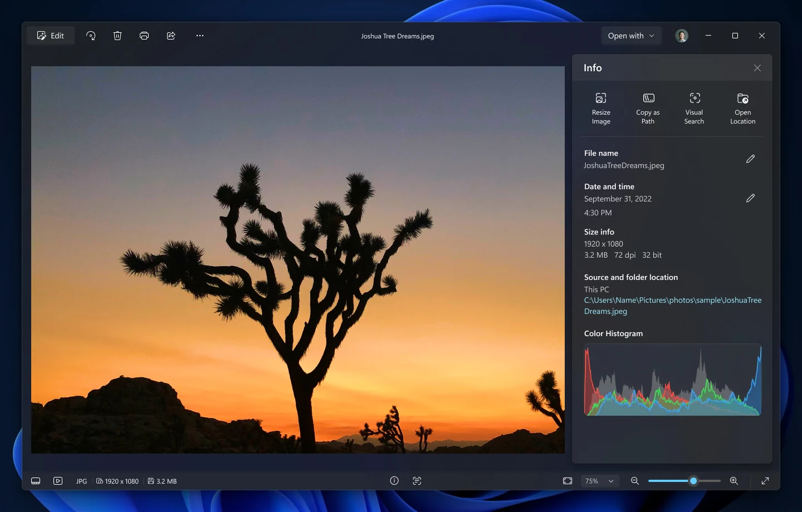Viewport: 802px width, 512px height.
Task: Edit the date and time with pencil icon
Action: coord(751,198)
